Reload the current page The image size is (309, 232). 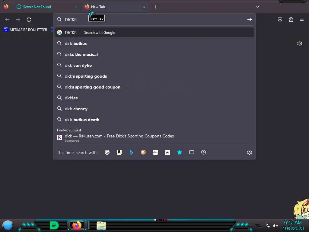pos(29,20)
